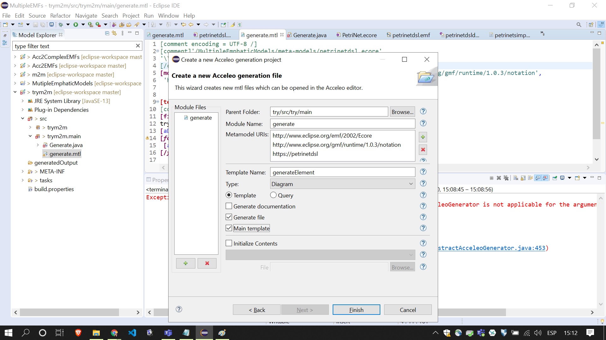The height and width of the screenshot is (340, 606).
Task: Clear the filter text with X icon
Action: click(138, 46)
